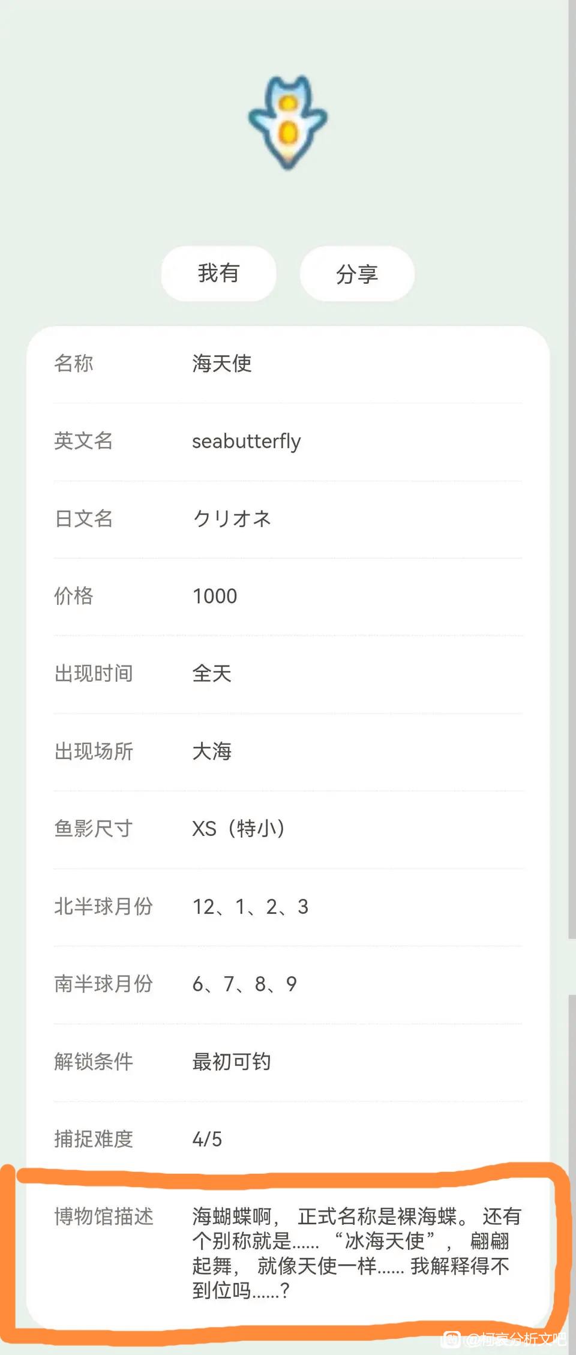This screenshot has width=576, height=1355.
Task: Select the name value 海天使
Action: click(x=222, y=363)
